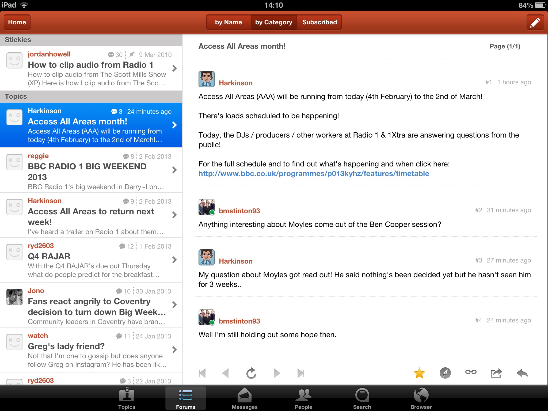Tap bmstinton93's avatar on post #2

point(206,207)
